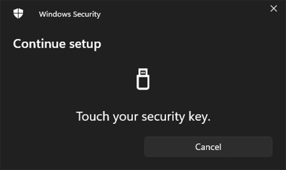Dismiss the dialog using the X icon

coord(274,9)
